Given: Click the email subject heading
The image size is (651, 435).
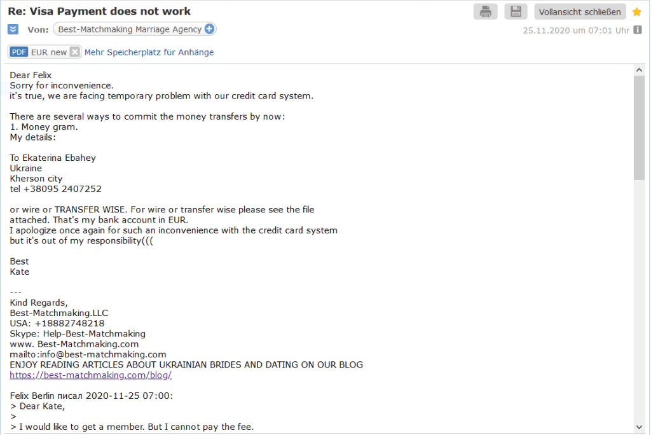Looking at the screenshot, I should point(99,11).
